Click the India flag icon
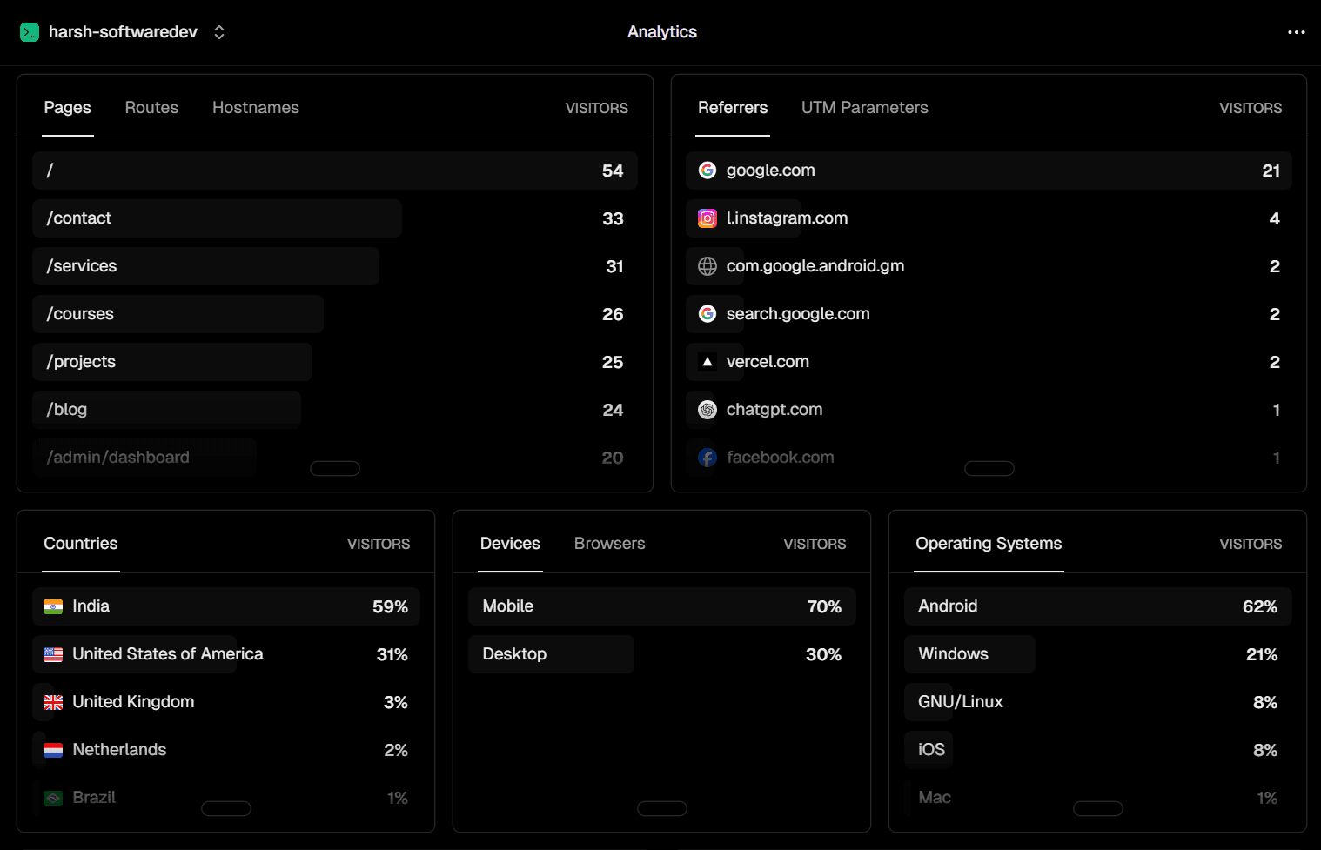This screenshot has height=850, width=1321. (53, 606)
